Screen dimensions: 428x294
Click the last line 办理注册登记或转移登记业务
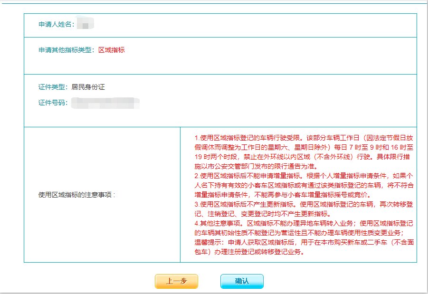249,252
